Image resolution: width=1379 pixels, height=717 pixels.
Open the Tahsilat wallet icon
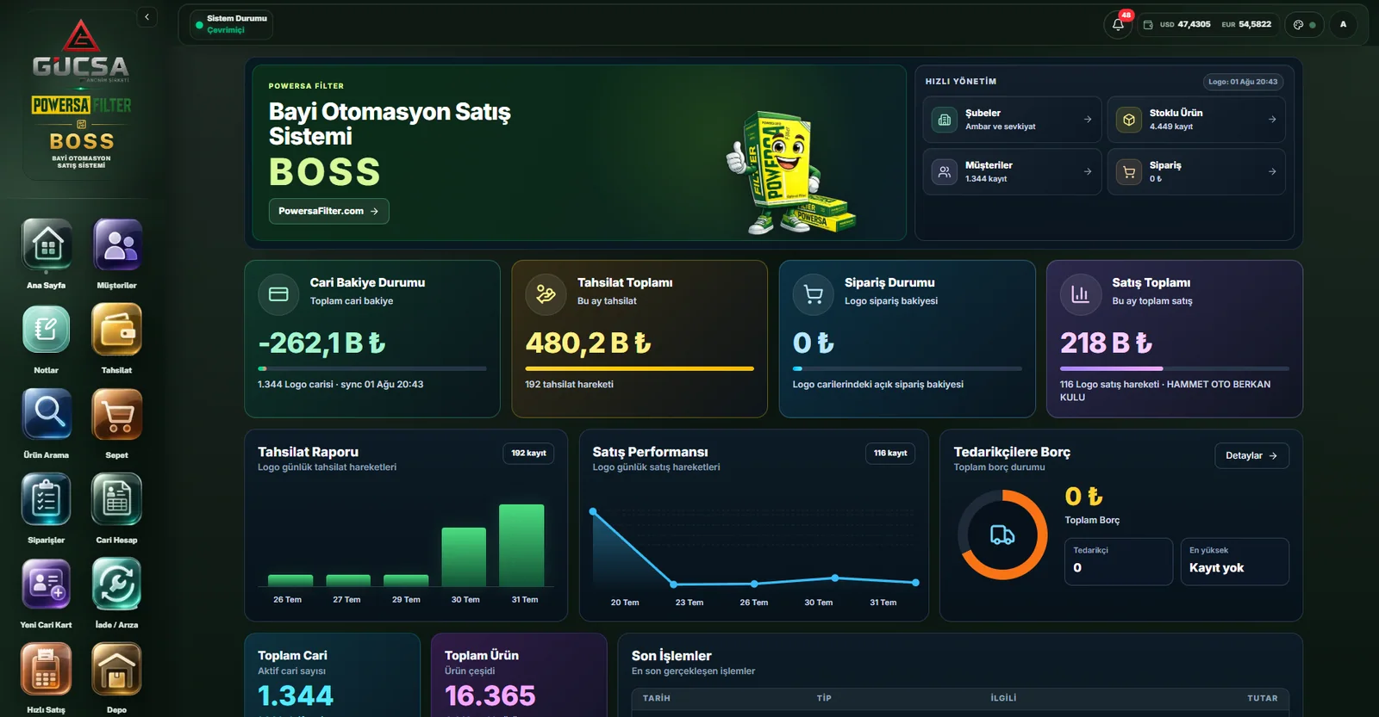[x=117, y=329]
